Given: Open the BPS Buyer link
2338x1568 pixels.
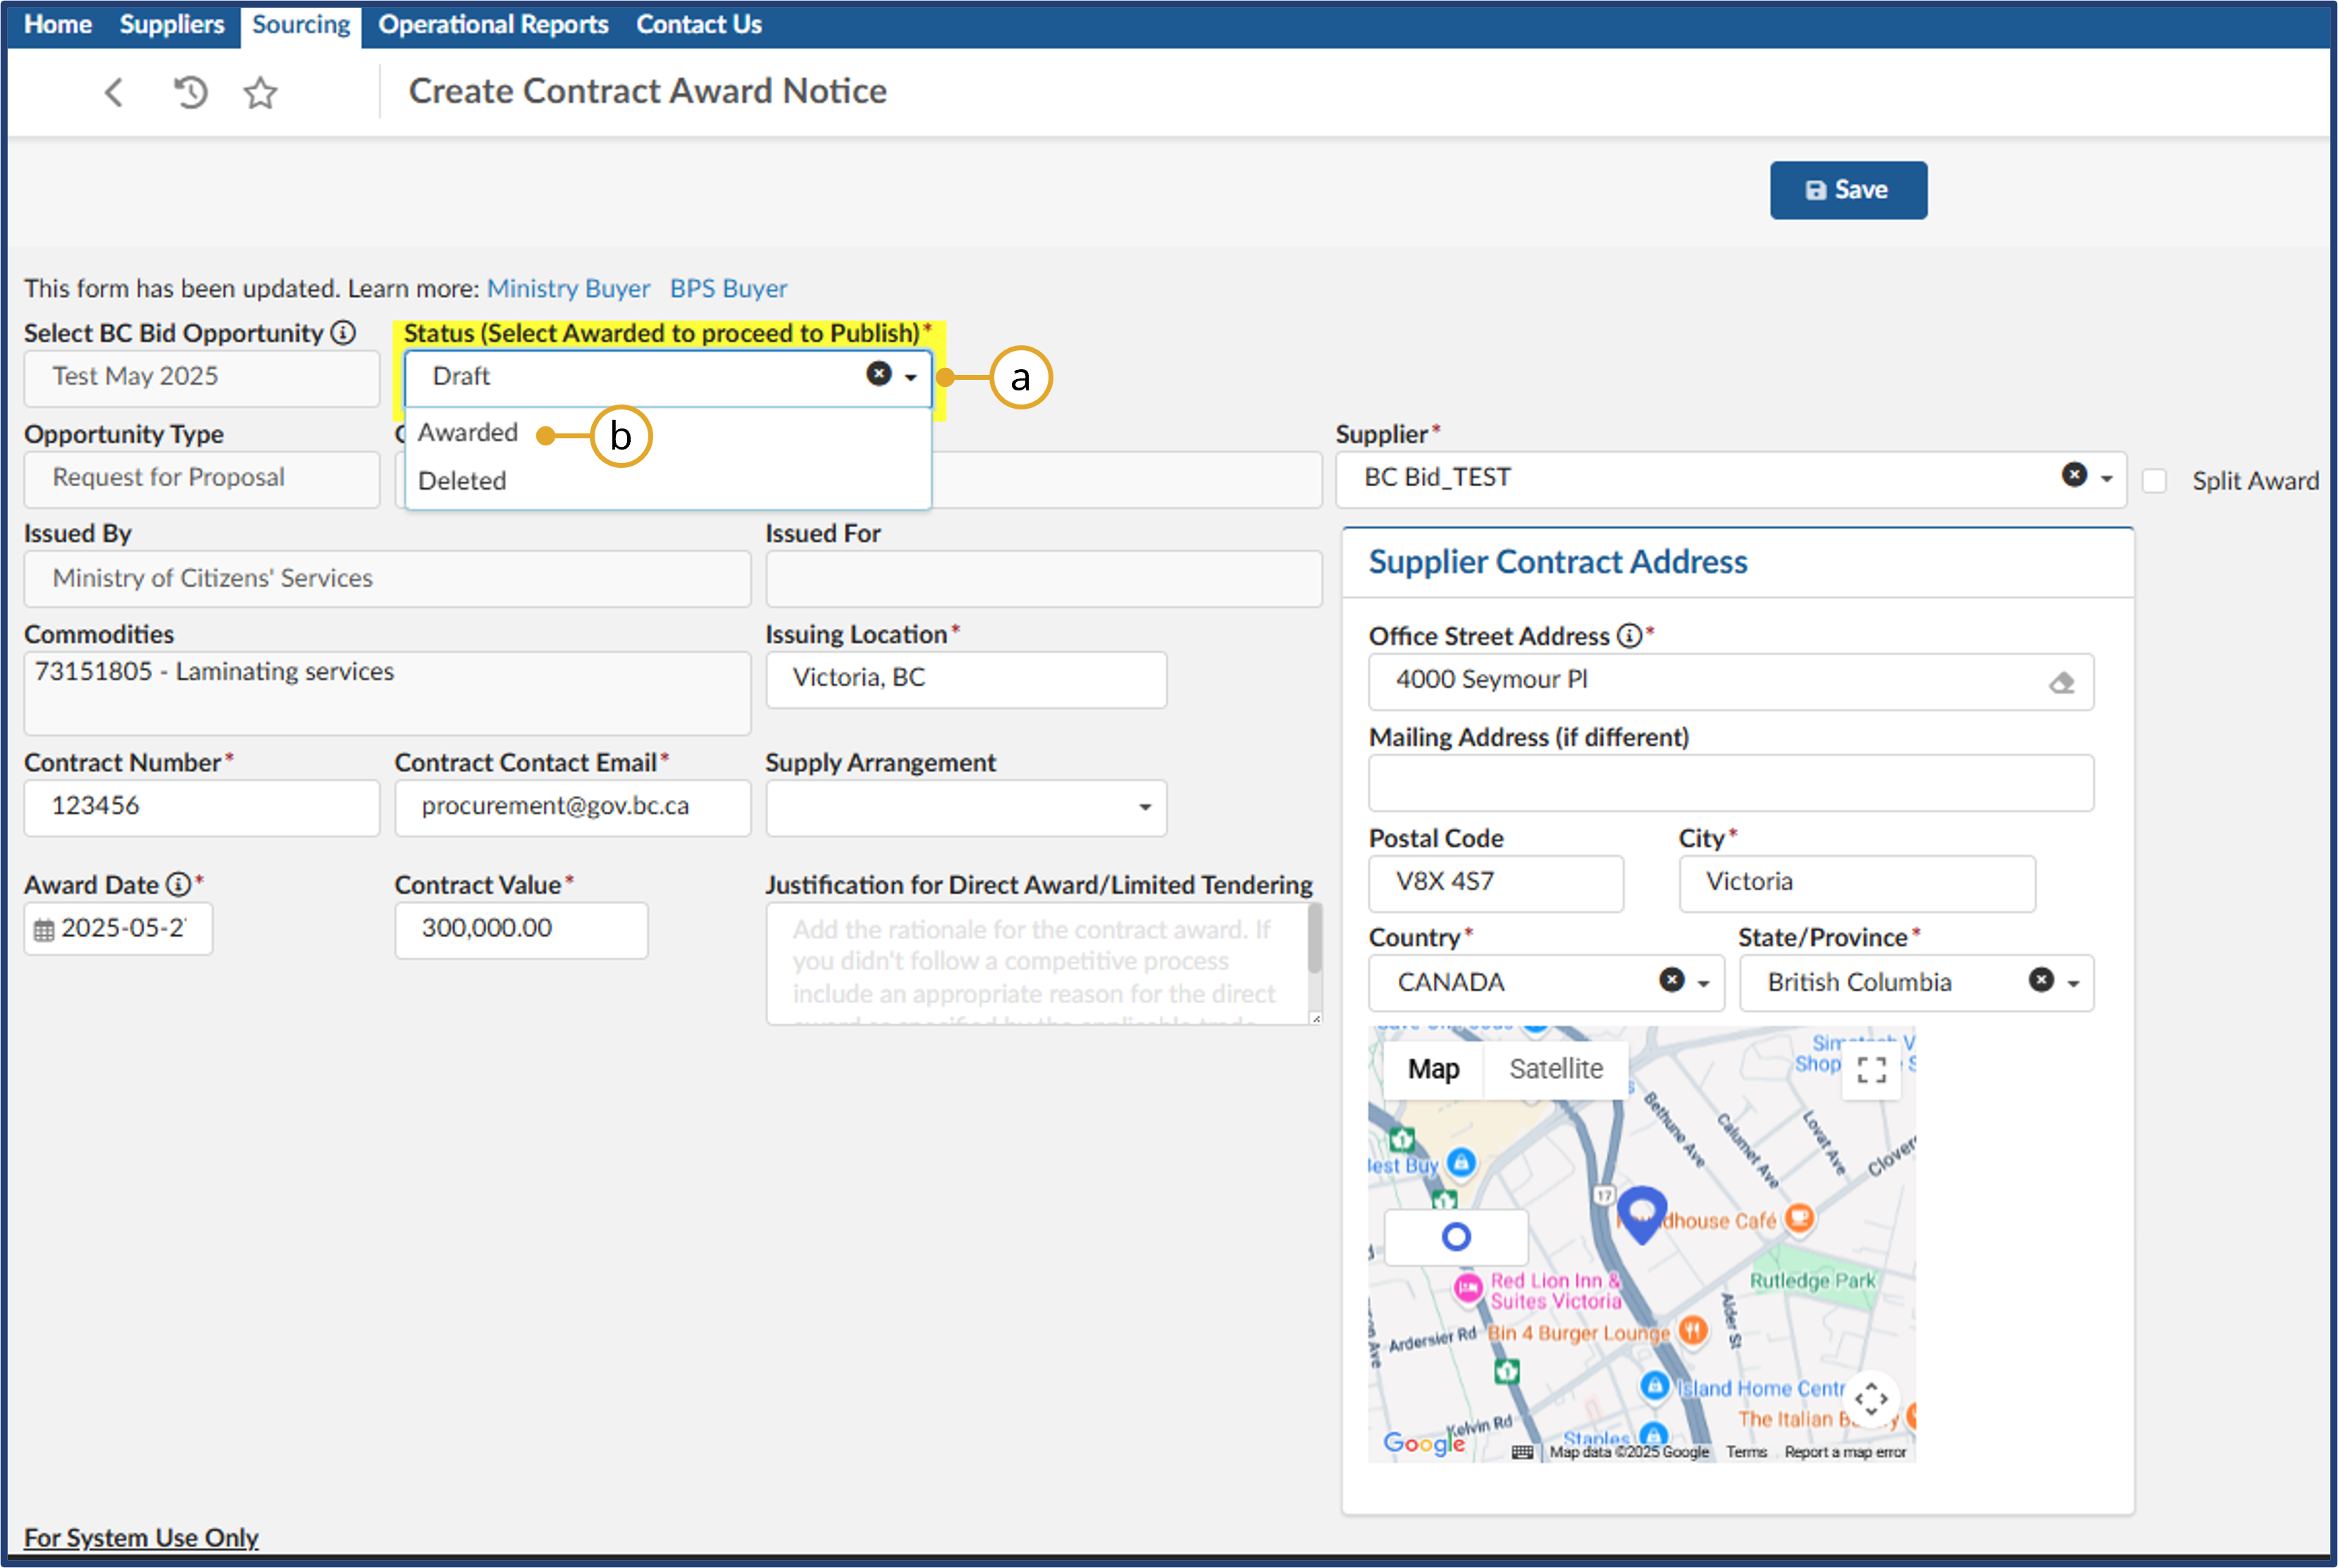Looking at the screenshot, I should tap(729, 289).
